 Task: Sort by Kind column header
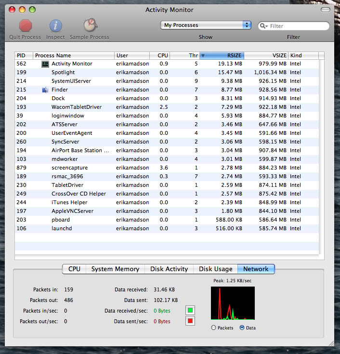(x=303, y=55)
